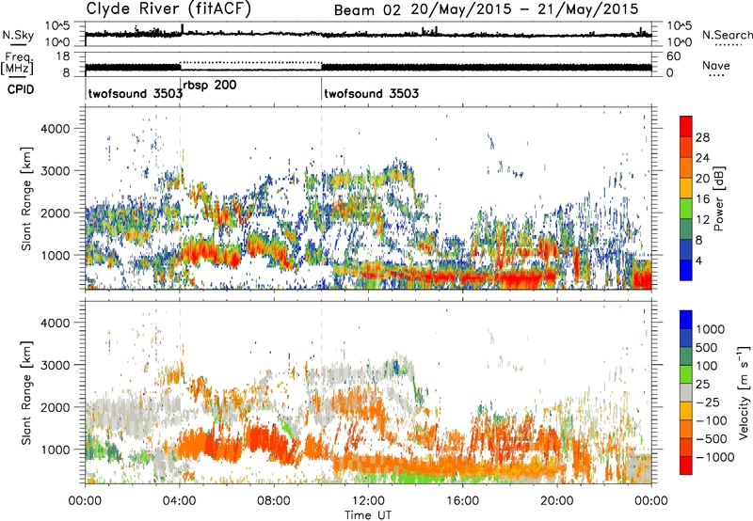Click the 'Slant Range [km]' label of power panel
Screen dimensions: 753x521
pos(26,198)
